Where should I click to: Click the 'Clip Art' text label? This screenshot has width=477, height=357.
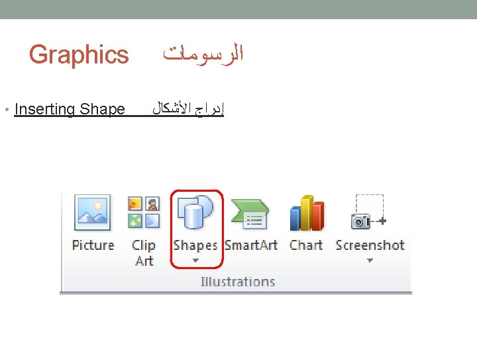tap(144, 253)
